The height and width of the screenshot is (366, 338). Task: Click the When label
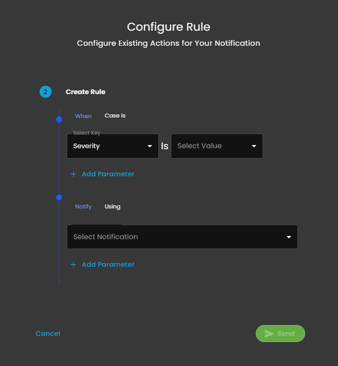click(x=83, y=116)
